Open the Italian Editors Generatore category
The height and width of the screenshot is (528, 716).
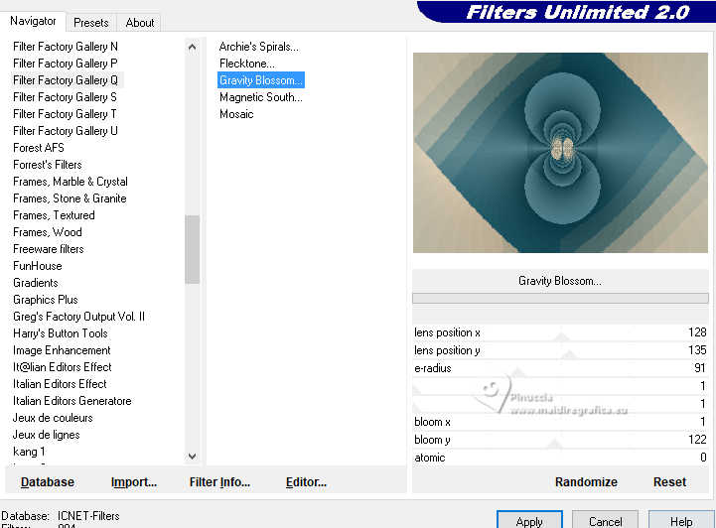[72, 401]
